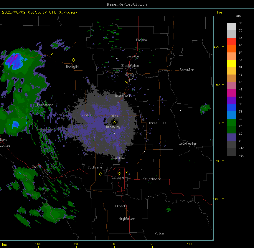Screen dimensions: 254x248
Task: Select the 39 dBZ magenta legend swatch
Action: (232, 93)
